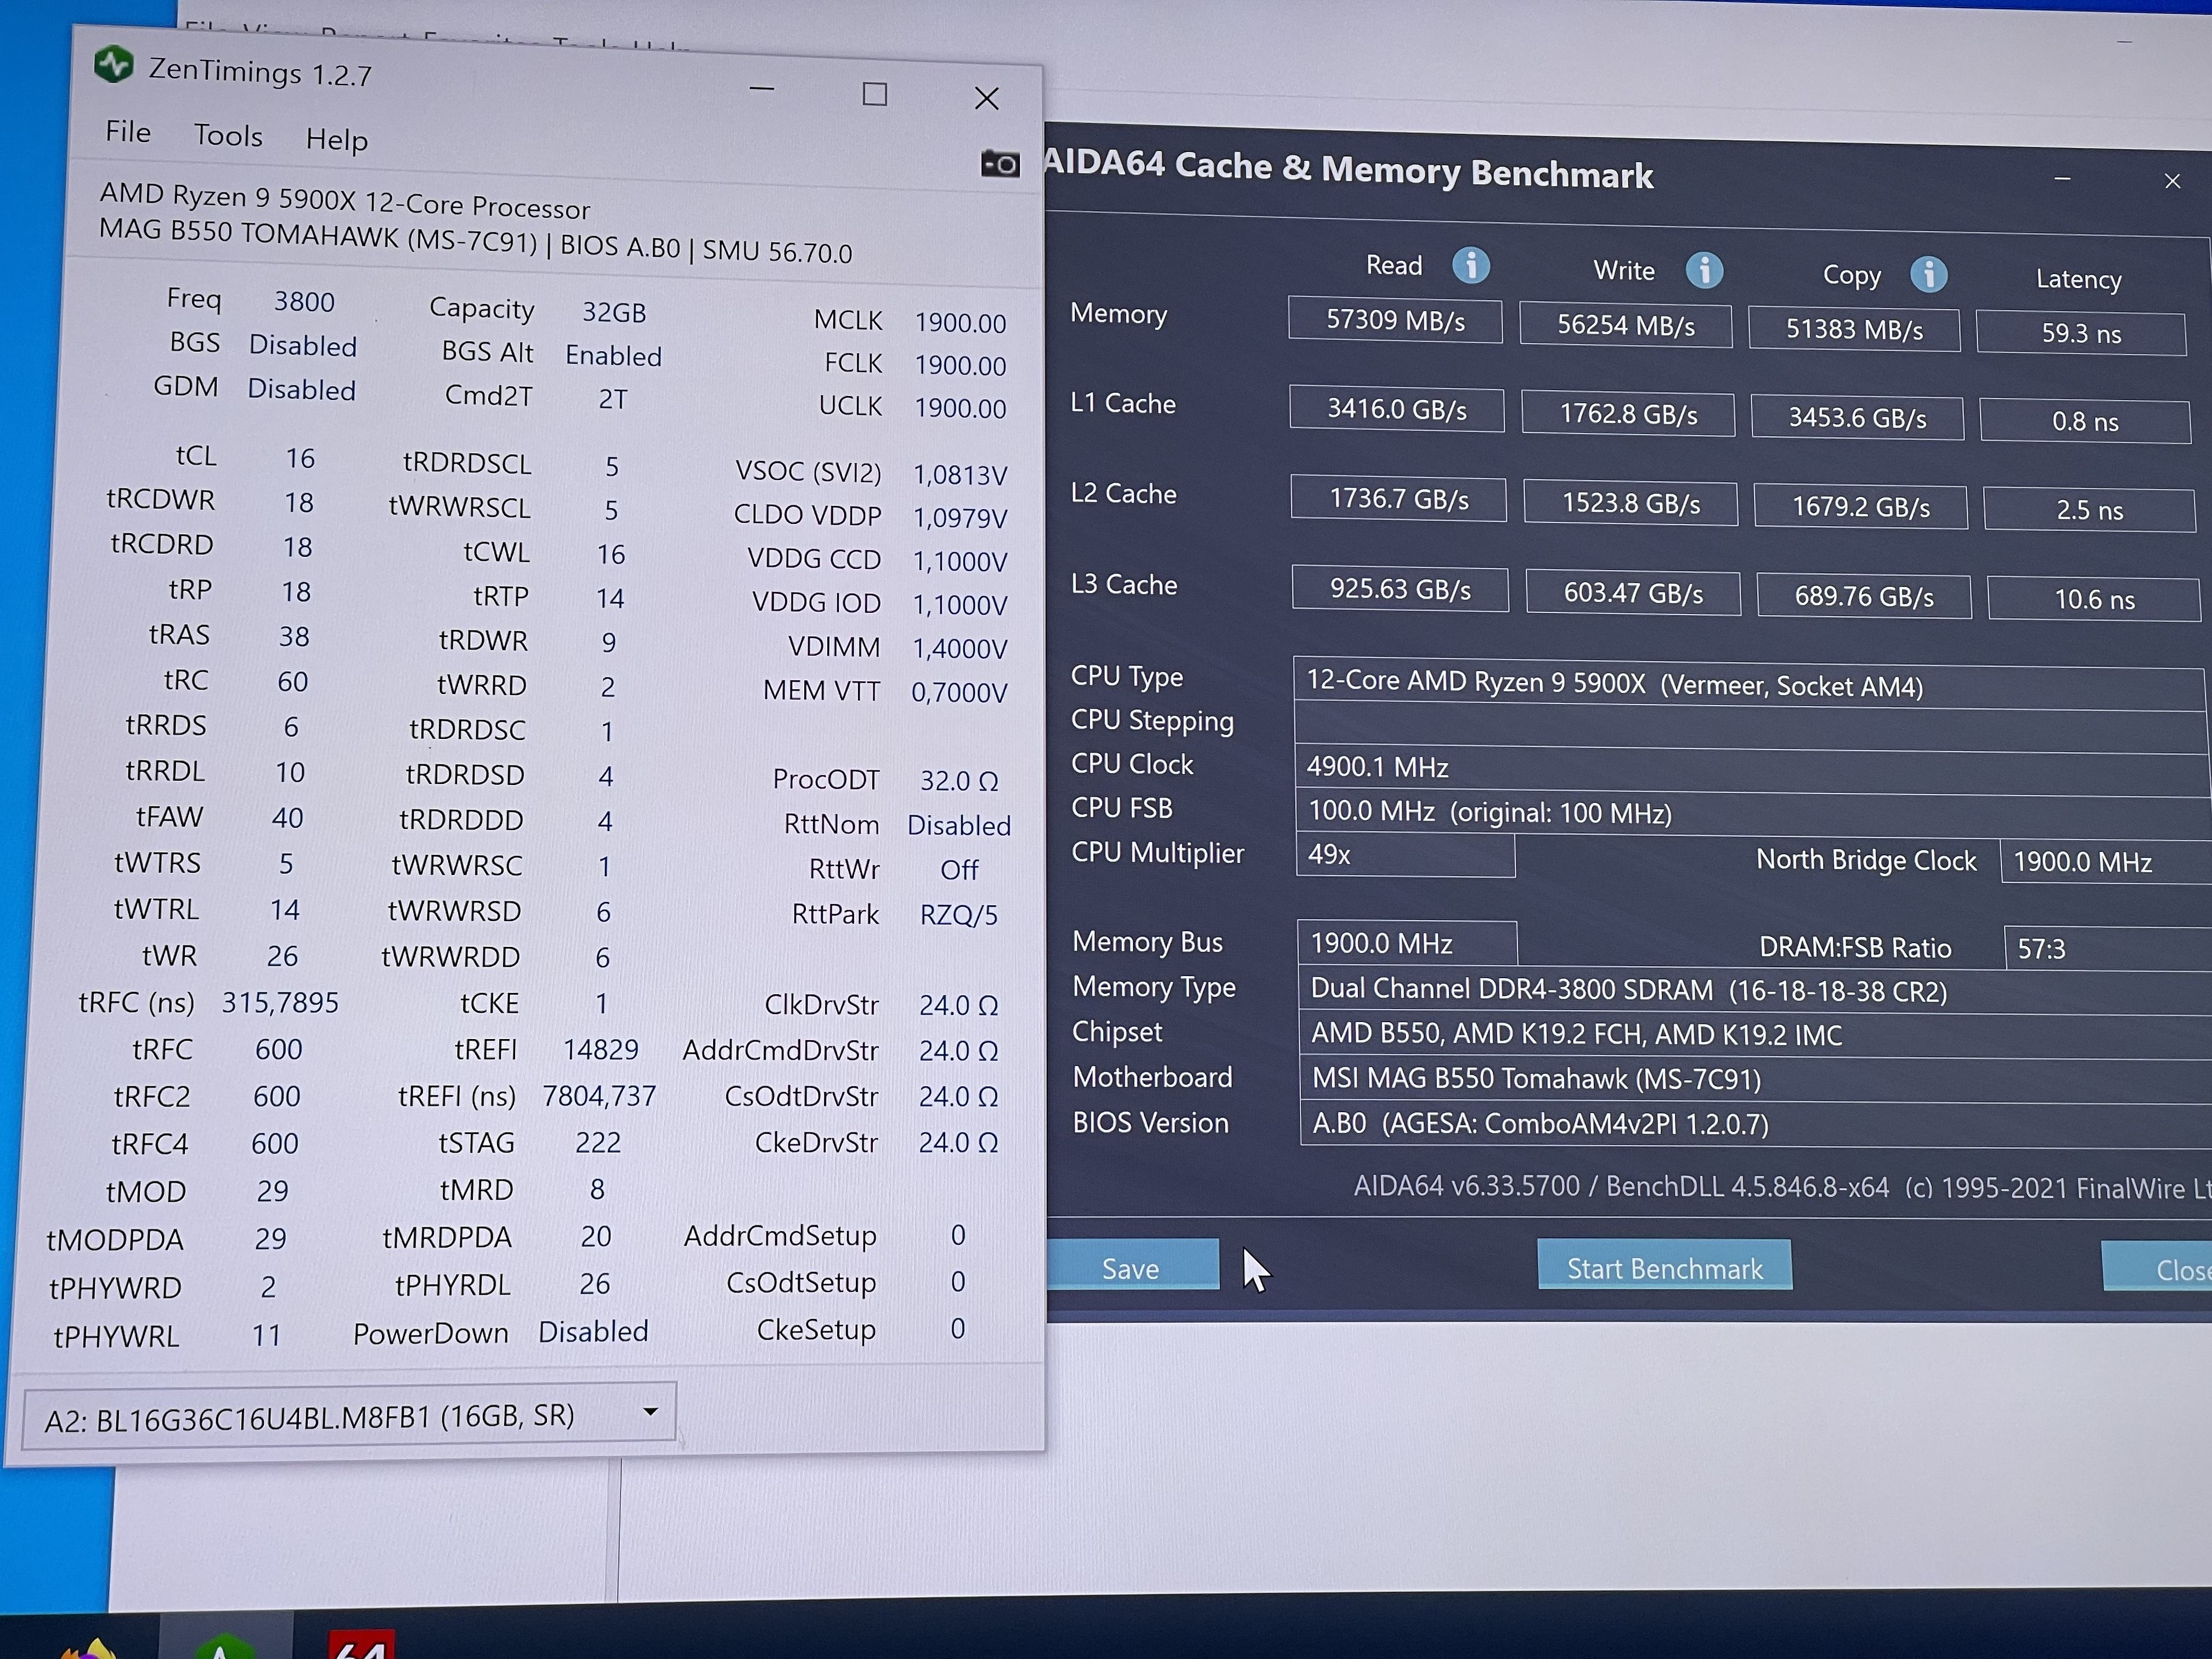The width and height of the screenshot is (2212, 1659).
Task: Click the ZenTimings screenshot camera icon
Action: click(999, 164)
